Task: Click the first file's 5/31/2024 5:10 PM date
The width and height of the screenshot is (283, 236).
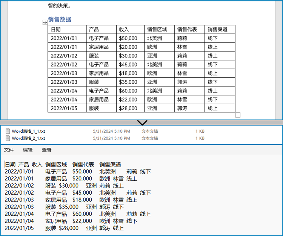Action: pyautogui.click(x=111, y=131)
